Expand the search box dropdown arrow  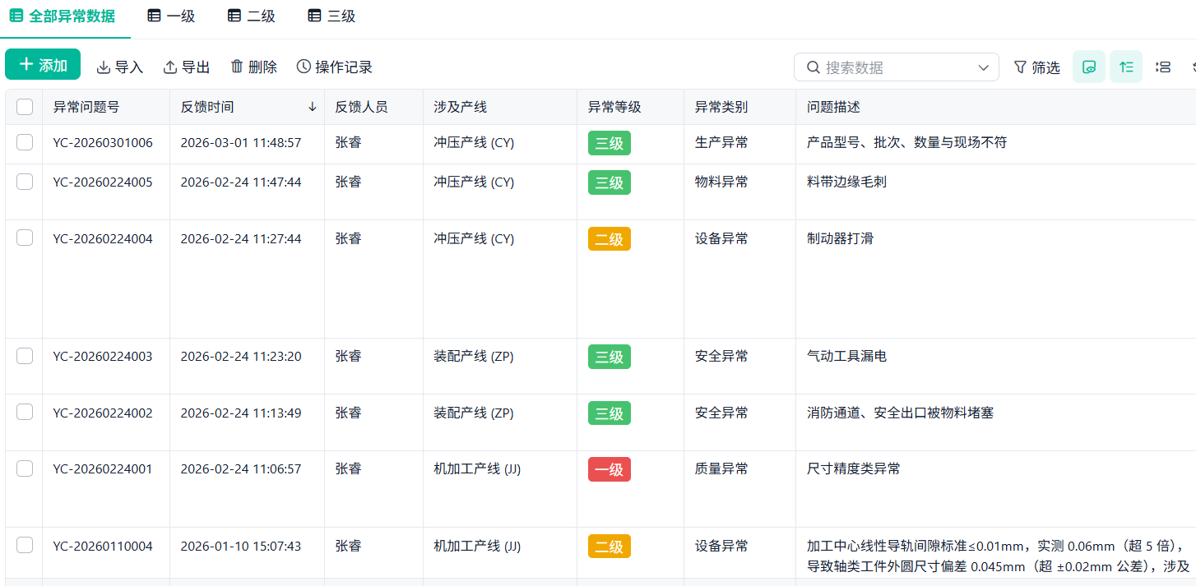click(x=984, y=67)
